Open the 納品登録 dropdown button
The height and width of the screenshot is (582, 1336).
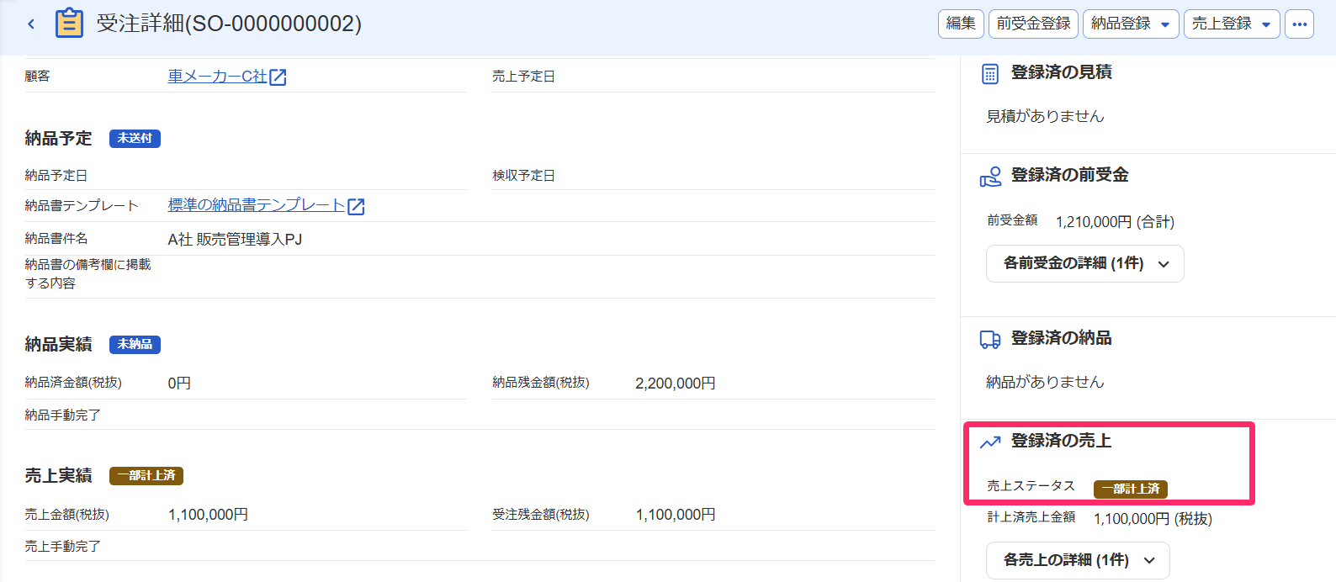pyautogui.click(x=1131, y=24)
